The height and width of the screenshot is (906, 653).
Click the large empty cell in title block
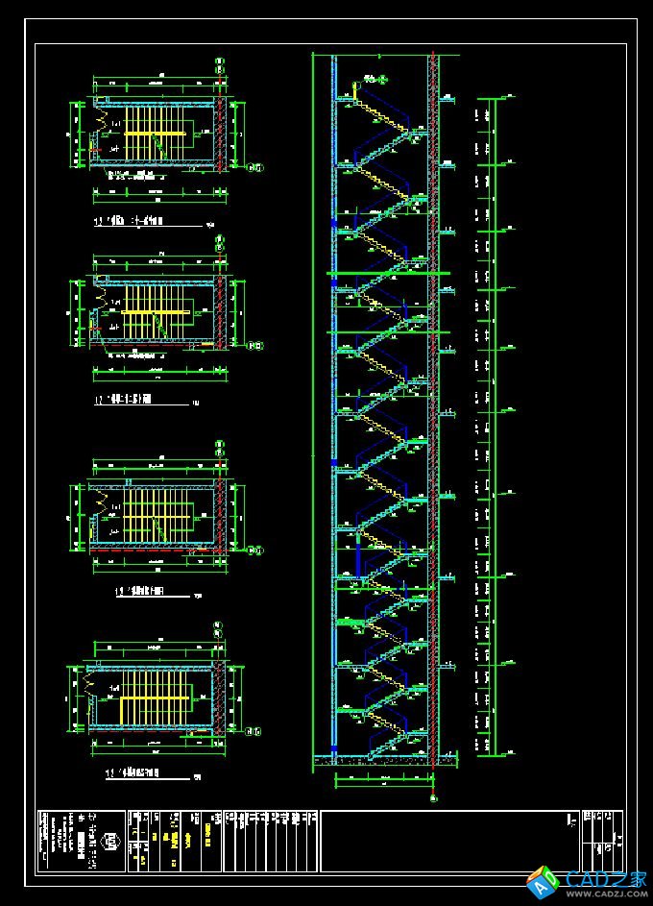449,842
